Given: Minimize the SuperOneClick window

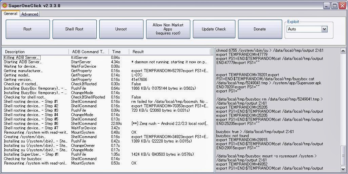Looking at the screenshot, I should click(326, 6).
